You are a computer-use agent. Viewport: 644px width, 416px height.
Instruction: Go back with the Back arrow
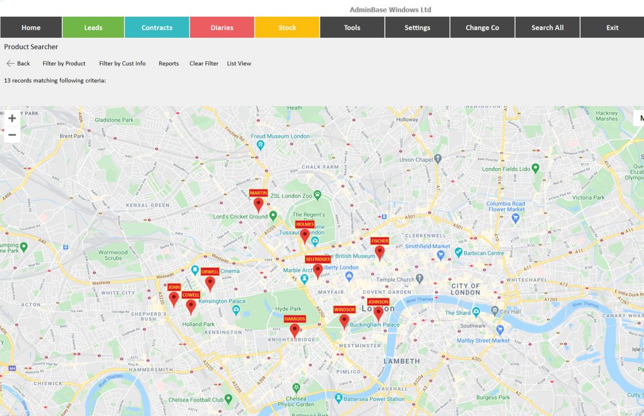pyautogui.click(x=18, y=64)
